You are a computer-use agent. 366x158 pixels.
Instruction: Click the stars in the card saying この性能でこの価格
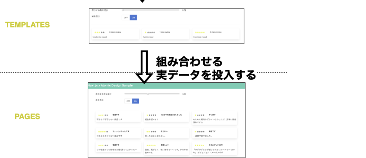coord(103,145)
